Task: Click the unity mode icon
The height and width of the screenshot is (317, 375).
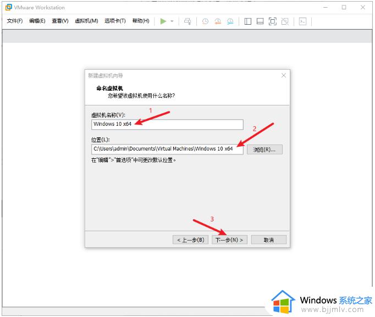Action: [285, 21]
